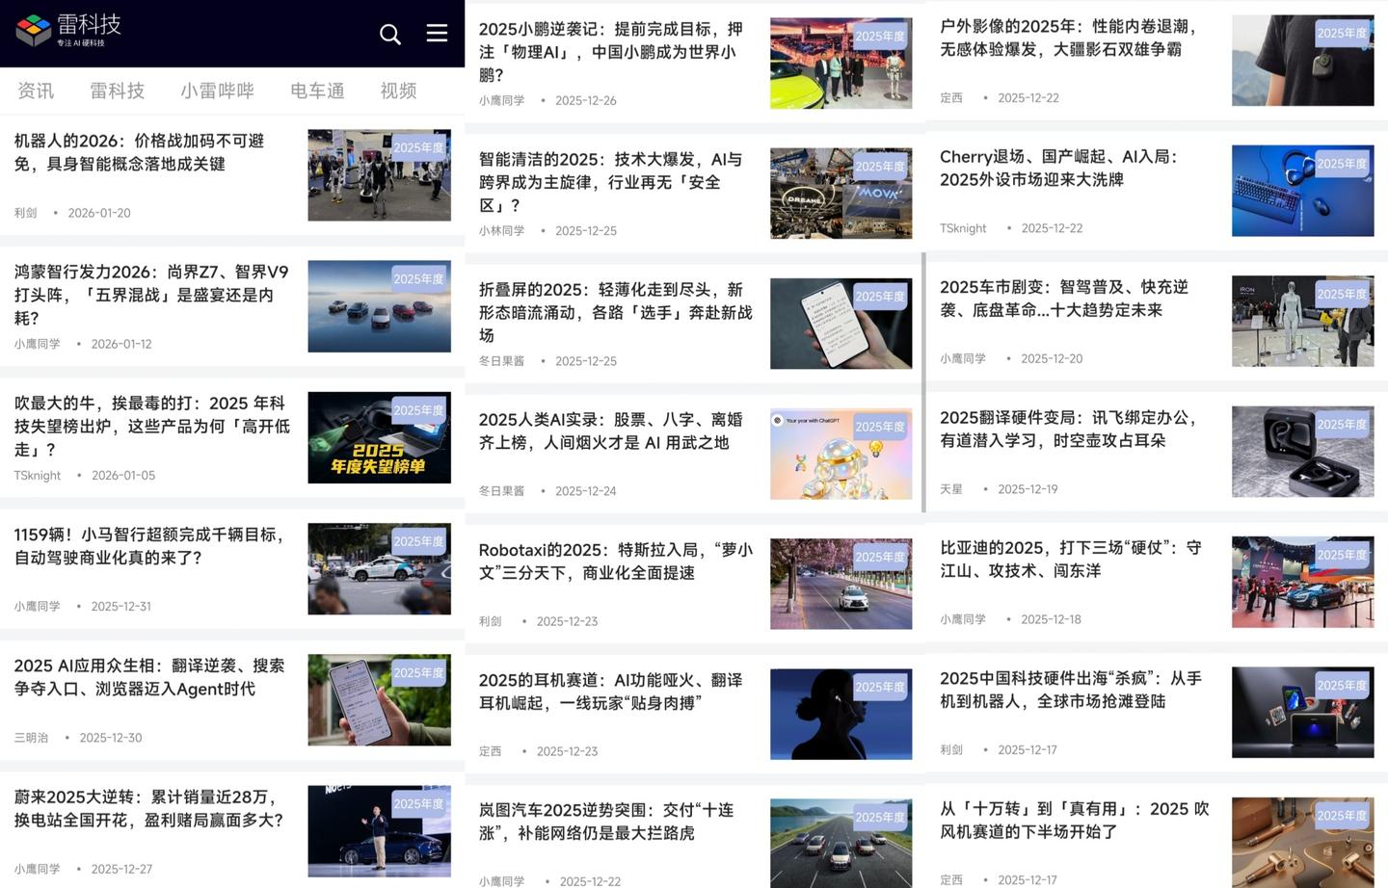1388x888 pixels.
Task: Click the foldable phone article thumbnail
Action: tap(841, 324)
